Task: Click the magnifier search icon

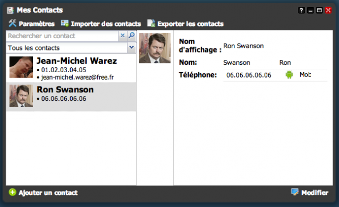Action: pos(131,35)
